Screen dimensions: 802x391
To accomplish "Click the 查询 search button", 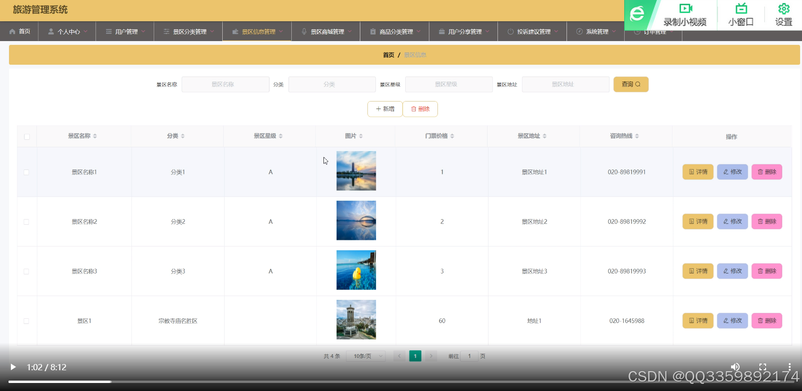I will point(631,85).
